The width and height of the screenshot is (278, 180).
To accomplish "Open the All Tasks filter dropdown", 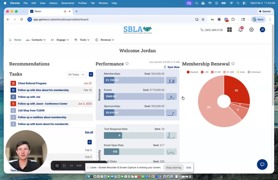I will (77, 74).
